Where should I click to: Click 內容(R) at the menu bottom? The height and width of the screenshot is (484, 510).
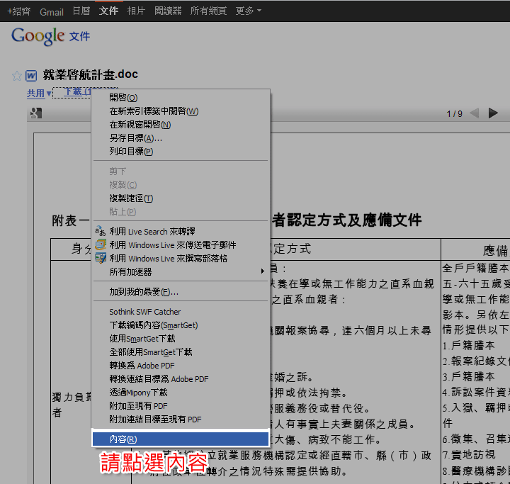click(181, 439)
